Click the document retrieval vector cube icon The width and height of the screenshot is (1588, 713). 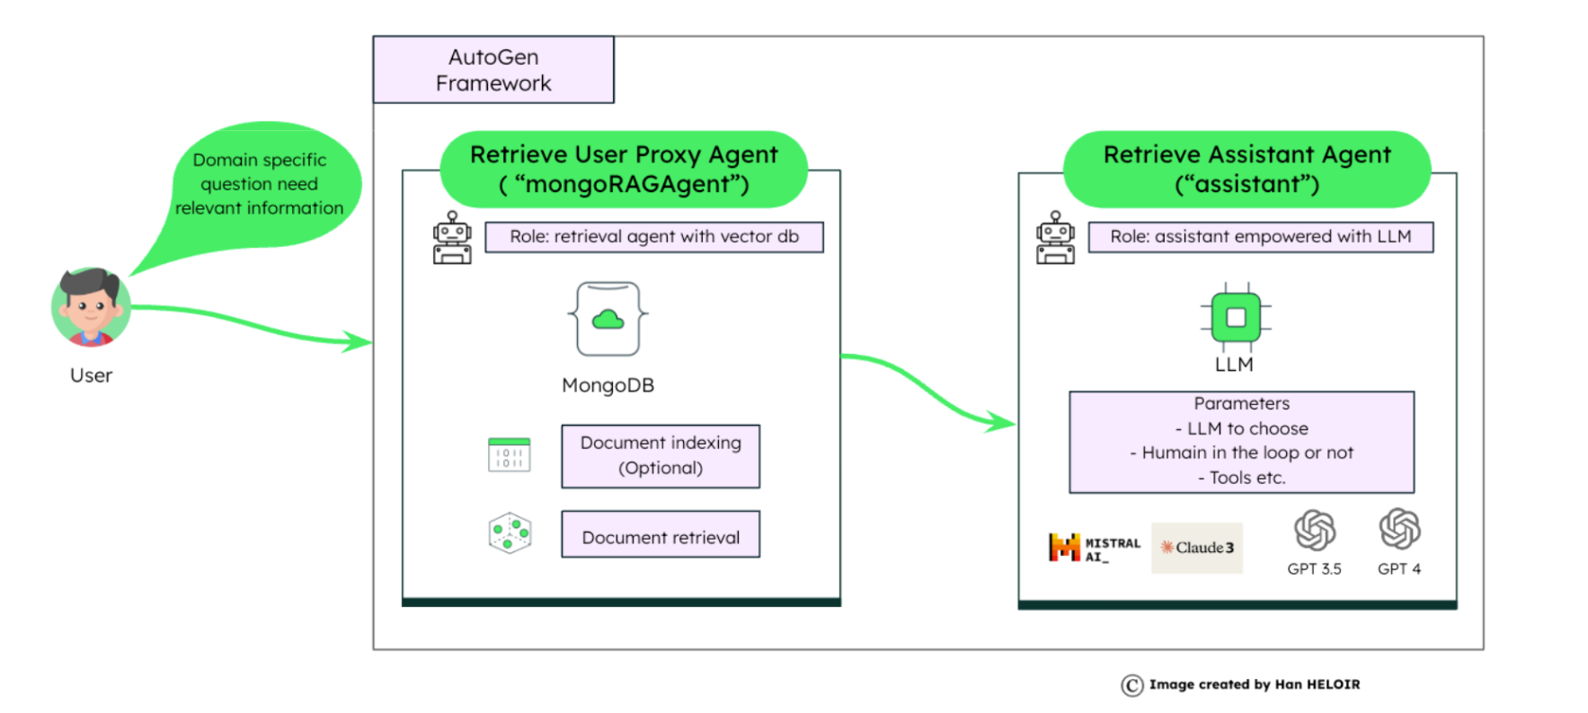click(510, 533)
